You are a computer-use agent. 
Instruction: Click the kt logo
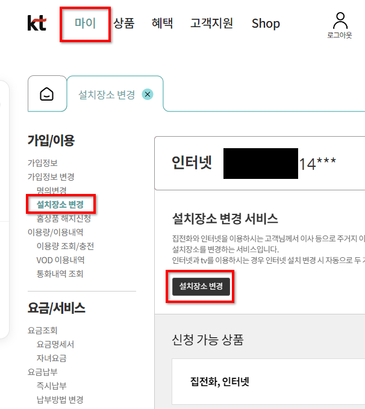(37, 23)
